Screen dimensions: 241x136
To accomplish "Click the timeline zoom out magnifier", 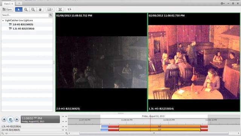I will tap(3, 133).
